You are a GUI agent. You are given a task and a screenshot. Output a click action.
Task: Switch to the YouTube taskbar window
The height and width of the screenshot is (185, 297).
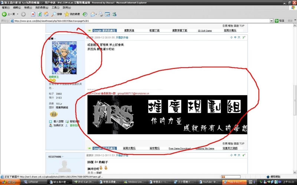209,182
